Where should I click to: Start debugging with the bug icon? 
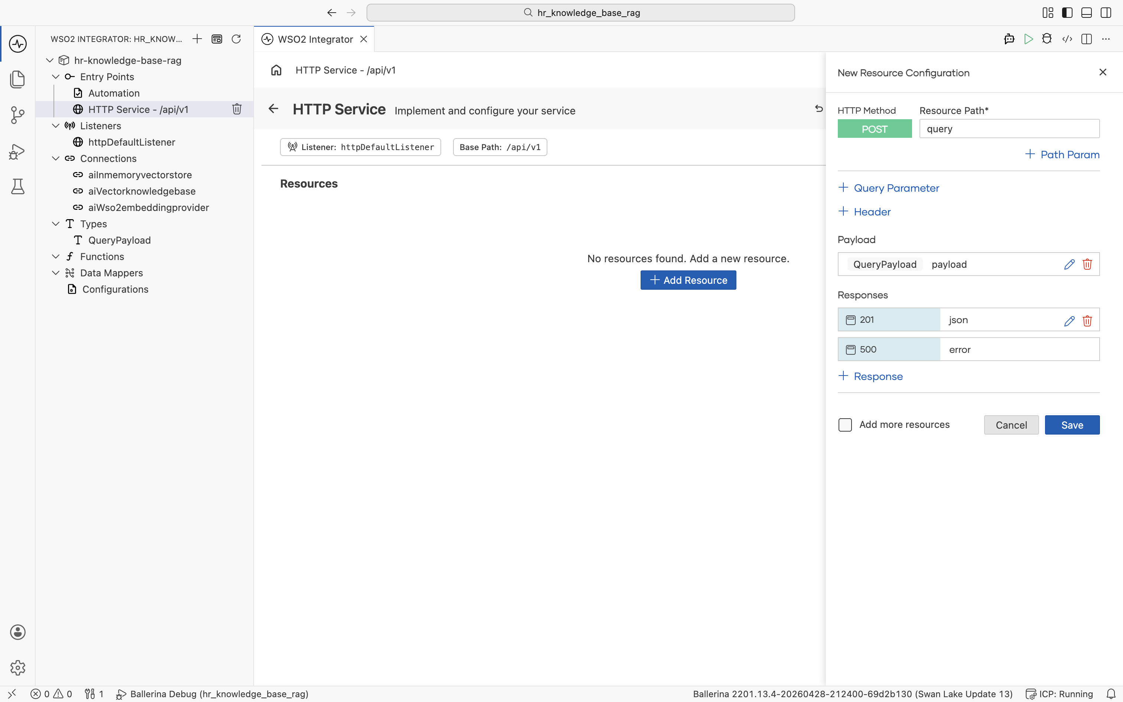(x=1047, y=39)
